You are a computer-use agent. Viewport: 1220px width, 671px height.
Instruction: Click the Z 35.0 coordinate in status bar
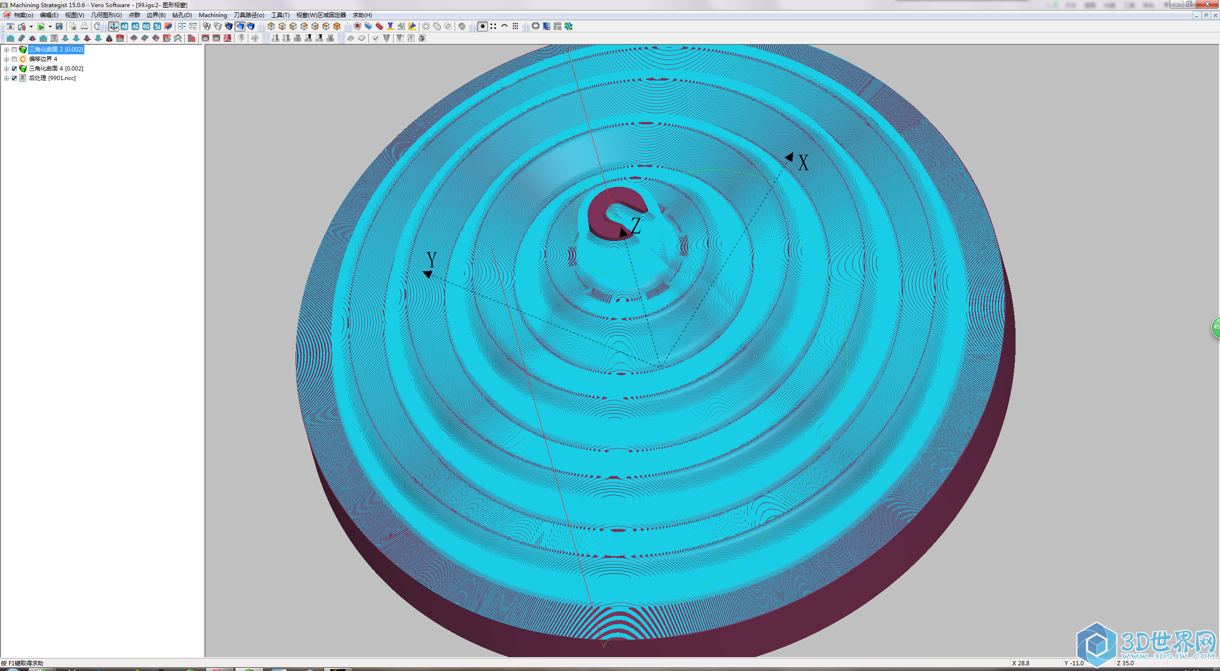point(1125,663)
